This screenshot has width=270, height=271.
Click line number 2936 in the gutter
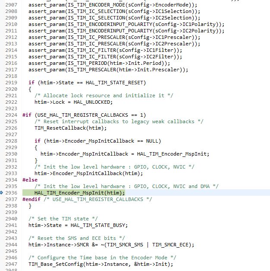(11, 193)
